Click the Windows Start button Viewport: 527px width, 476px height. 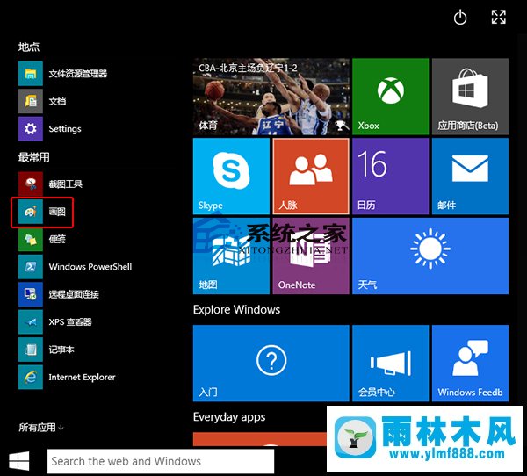19,461
